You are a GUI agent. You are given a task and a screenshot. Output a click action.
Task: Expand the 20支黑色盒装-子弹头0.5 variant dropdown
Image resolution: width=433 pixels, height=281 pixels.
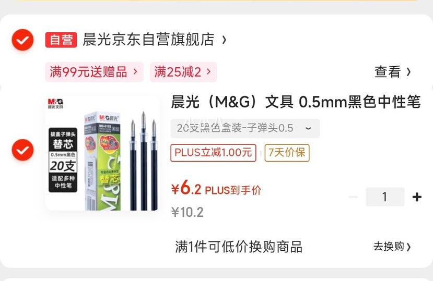click(245, 128)
